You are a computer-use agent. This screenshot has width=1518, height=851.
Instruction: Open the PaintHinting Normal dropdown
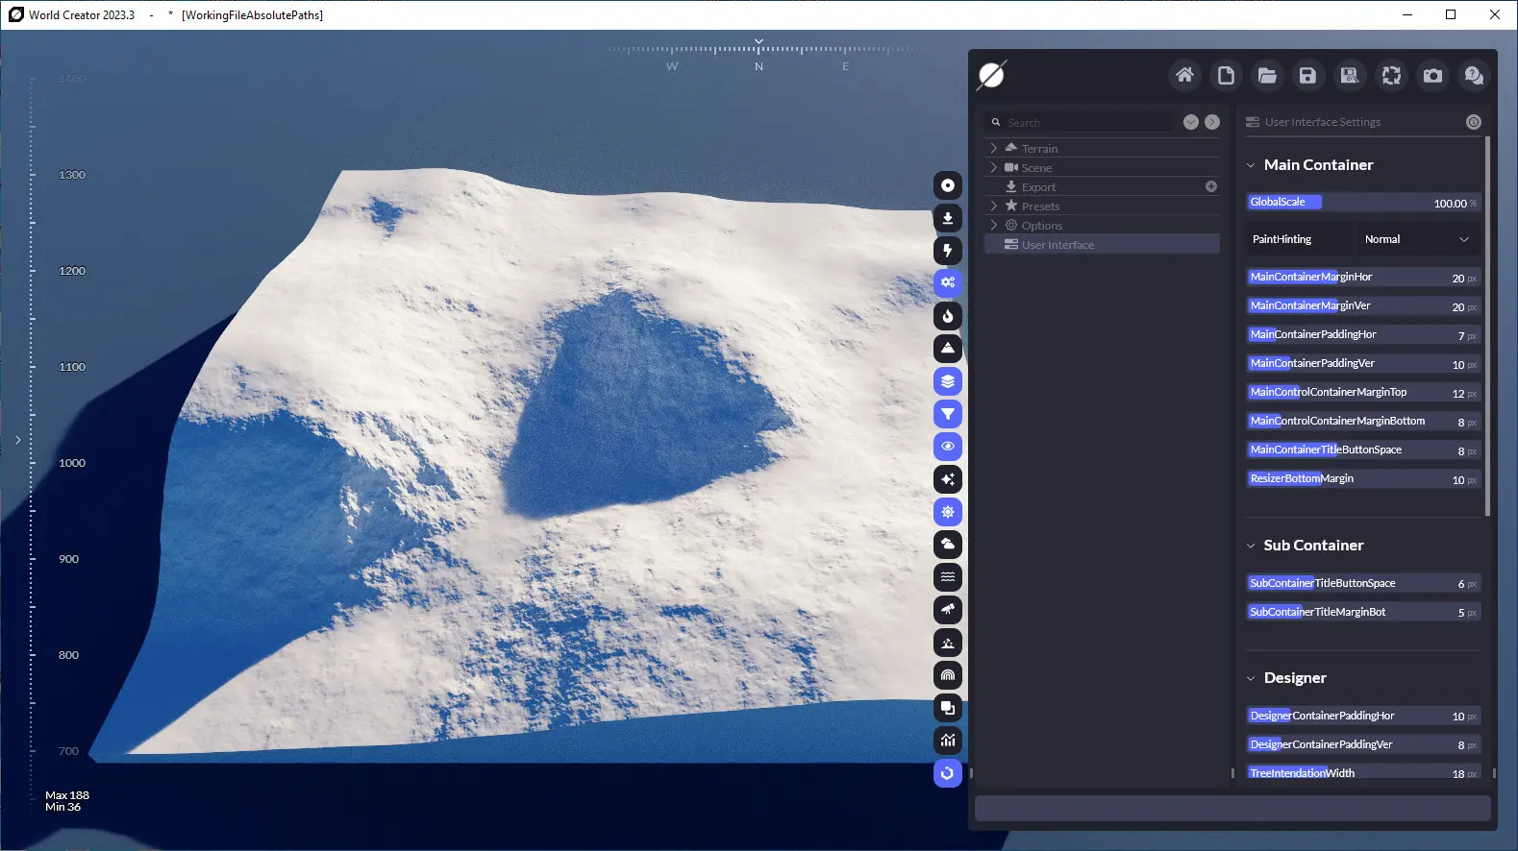[1416, 239]
